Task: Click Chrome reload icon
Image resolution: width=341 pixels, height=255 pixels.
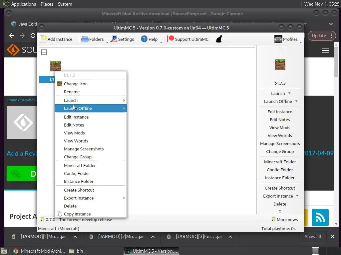Action: click(x=33, y=36)
